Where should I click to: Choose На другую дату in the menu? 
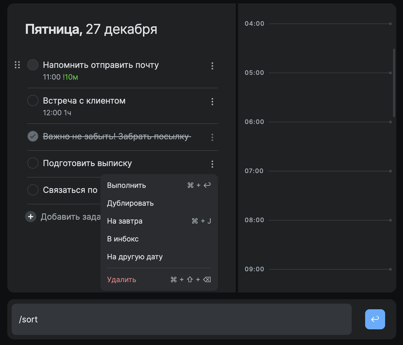pyautogui.click(x=135, y=257)
